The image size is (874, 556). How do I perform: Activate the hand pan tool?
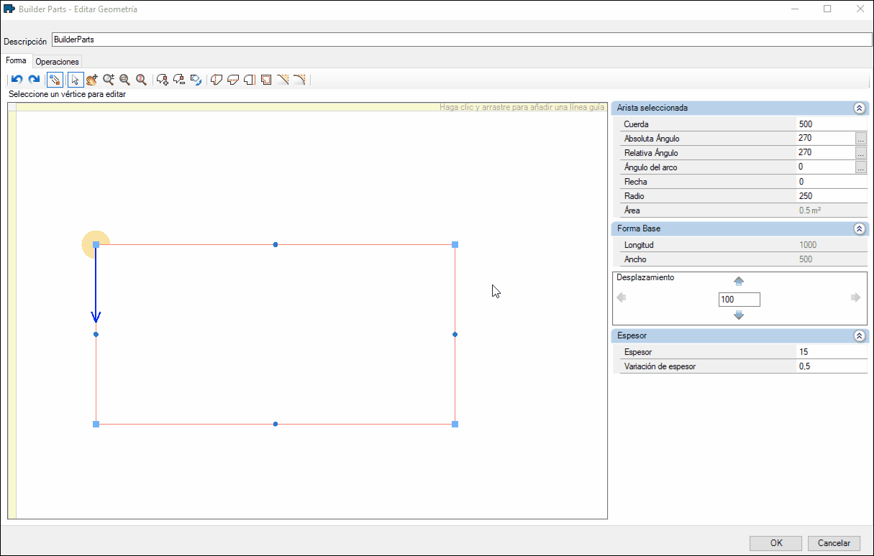[92, 80]
